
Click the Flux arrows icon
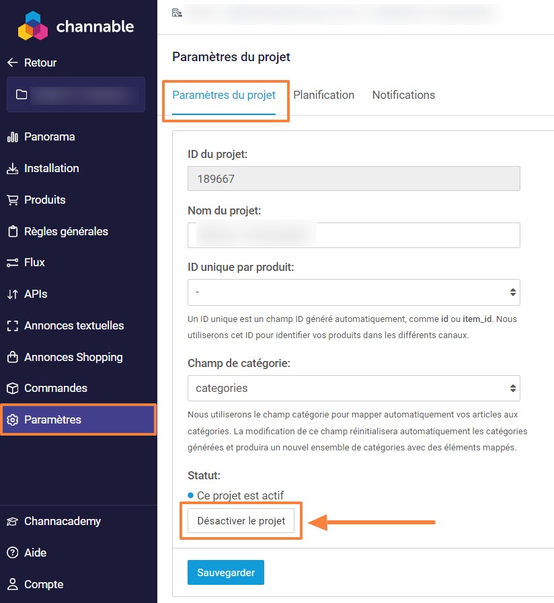[12, 263]
